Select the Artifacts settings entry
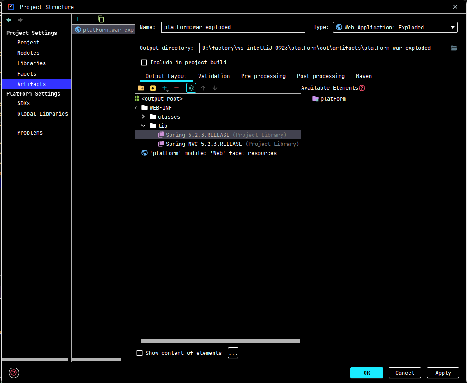The width and height of the screenshot is (467, 383). tap(36, 84)
